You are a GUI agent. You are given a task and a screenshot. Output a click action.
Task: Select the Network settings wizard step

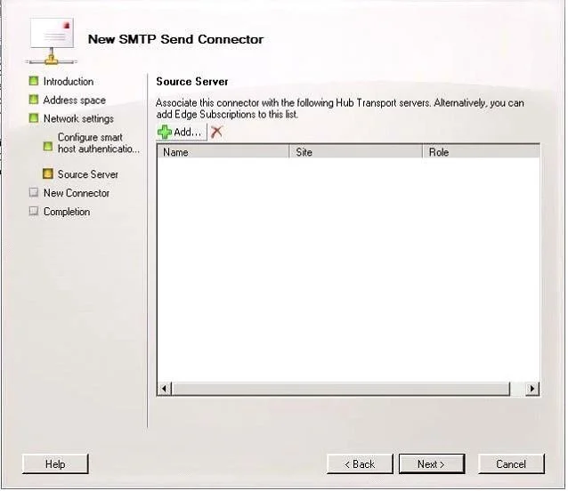tap(78, 118)
